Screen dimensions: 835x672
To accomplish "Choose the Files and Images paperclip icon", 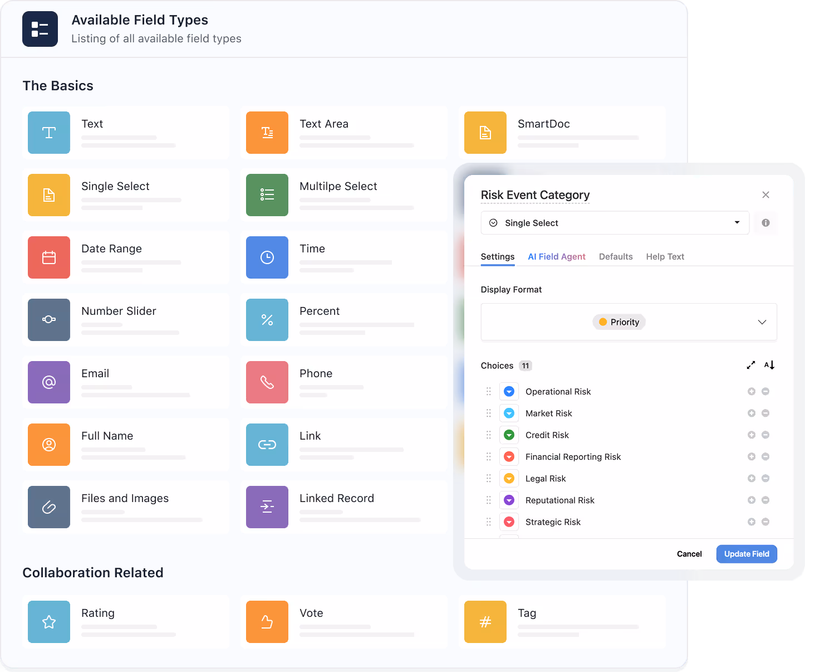I will pos(49,507).
